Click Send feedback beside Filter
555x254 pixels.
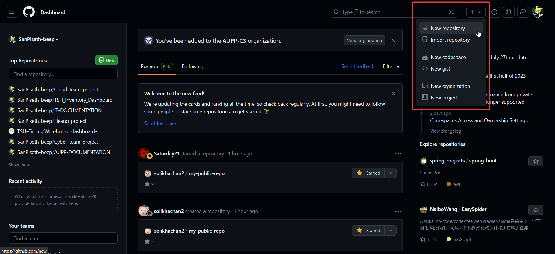pyautogui.click(x=358, y=66)
